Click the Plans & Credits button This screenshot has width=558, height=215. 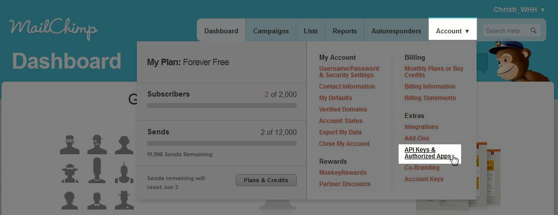tap(266, 180)
